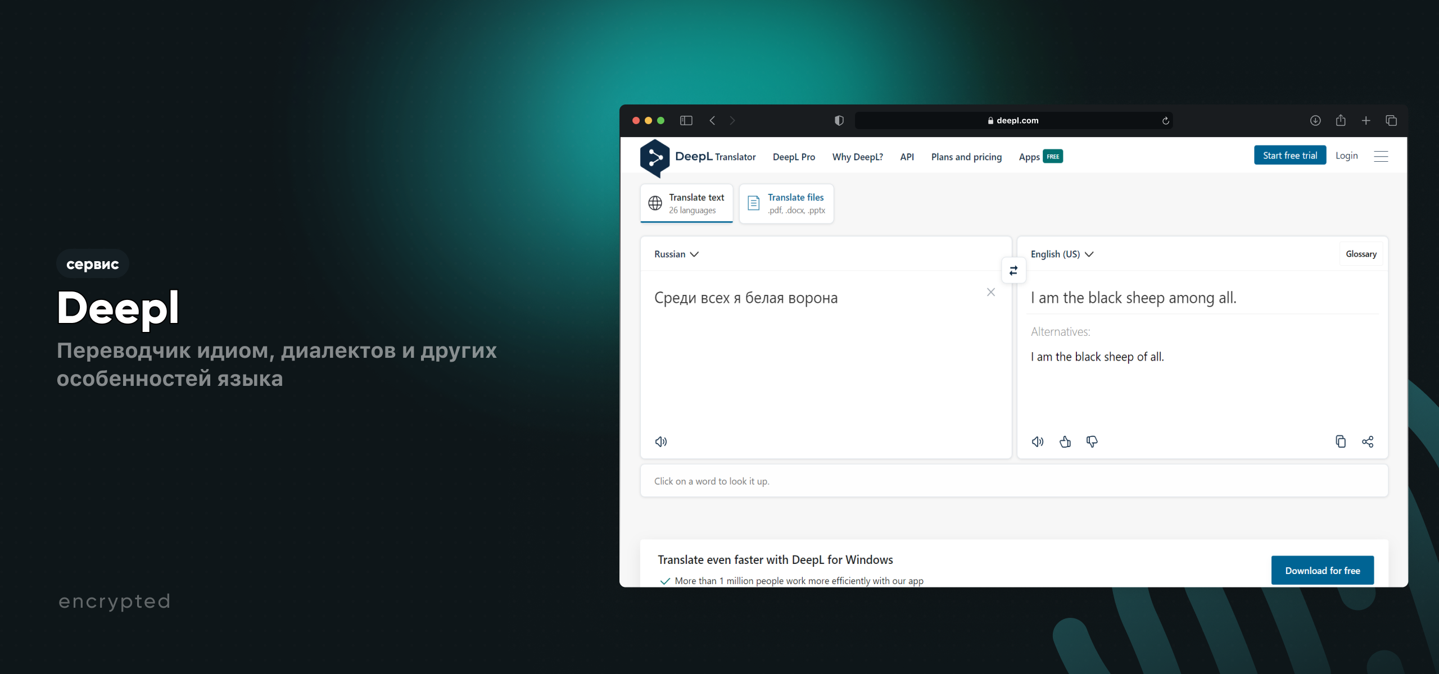Show tab overview in Safari
Screen dimensions: 1439x674
[1391, 120]
